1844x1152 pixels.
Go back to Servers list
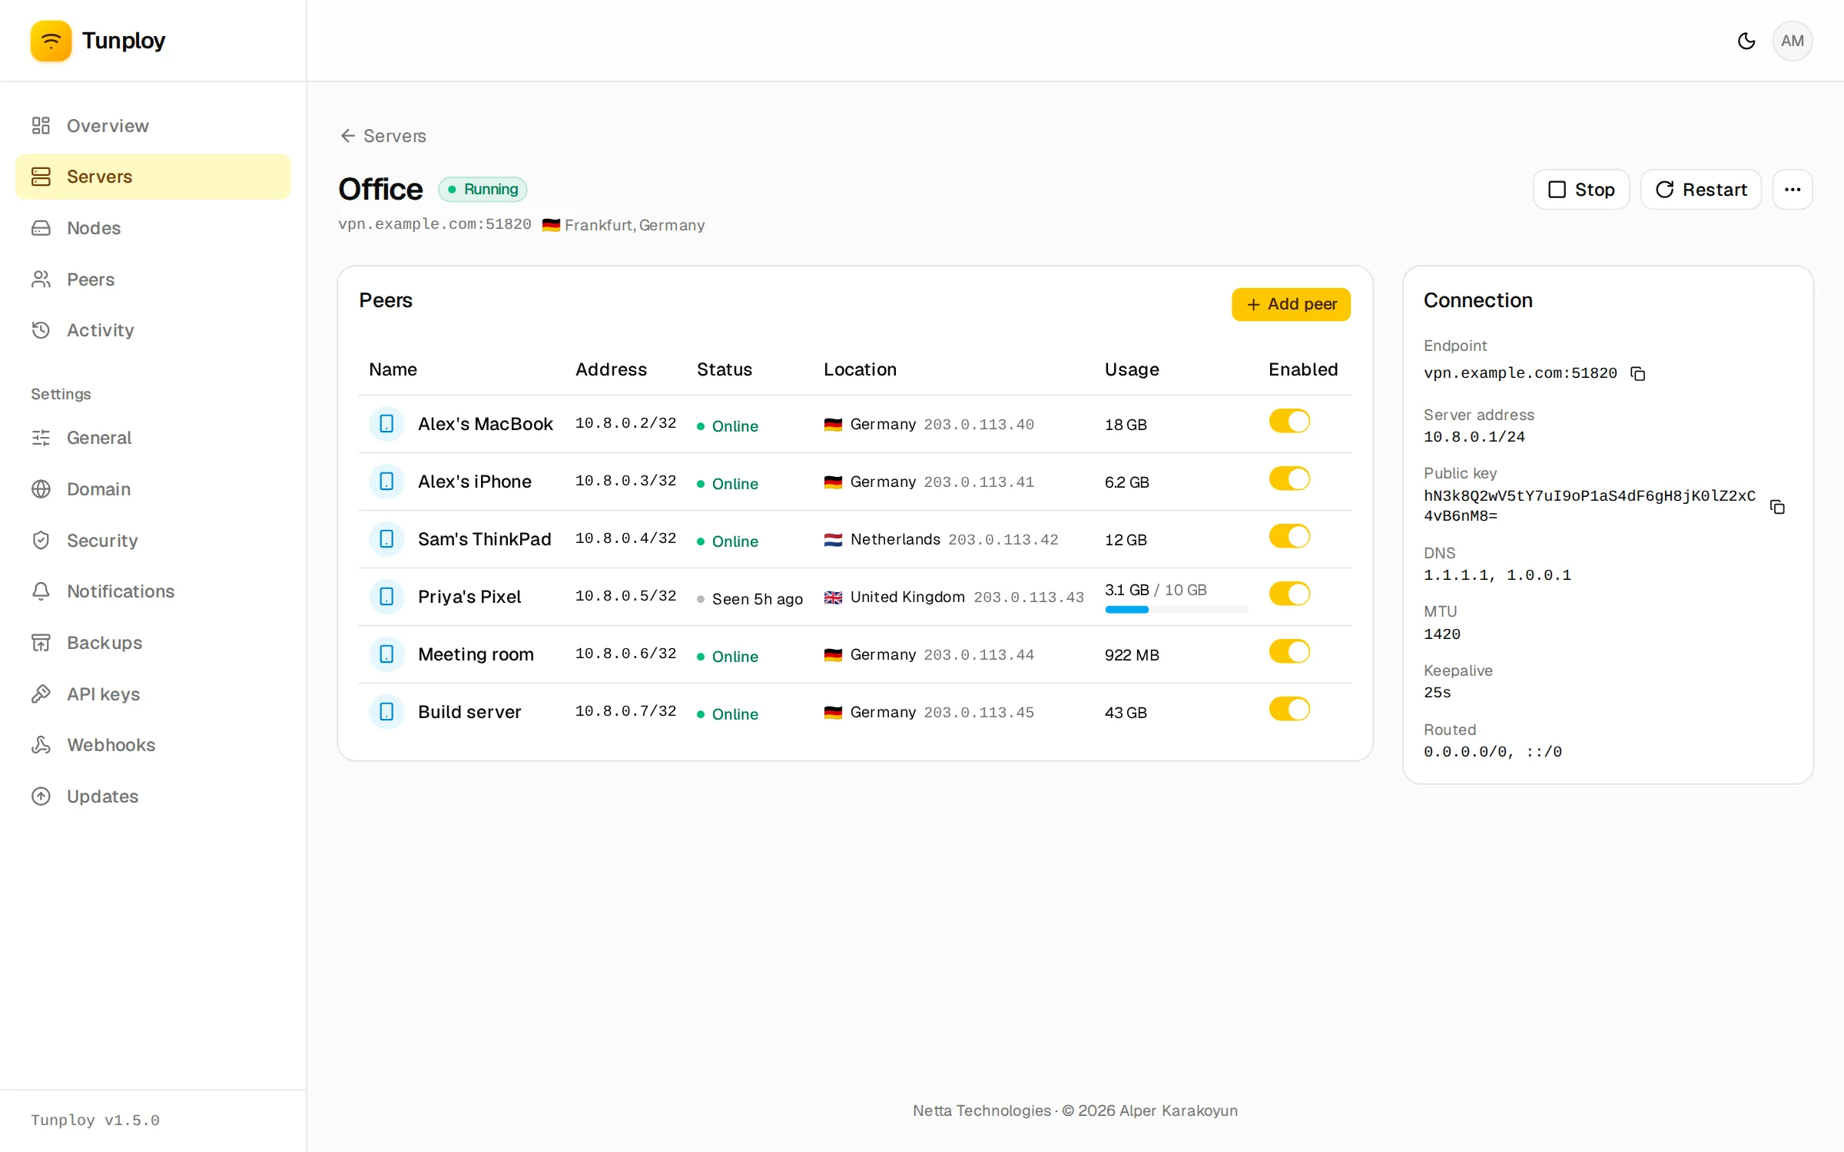pos(383,136)
